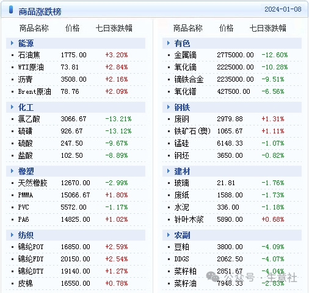Screen dimensions: 309x293
Task: Expand the 化工 category arrow
Action: pyautogui.click(x=12, y=107)
